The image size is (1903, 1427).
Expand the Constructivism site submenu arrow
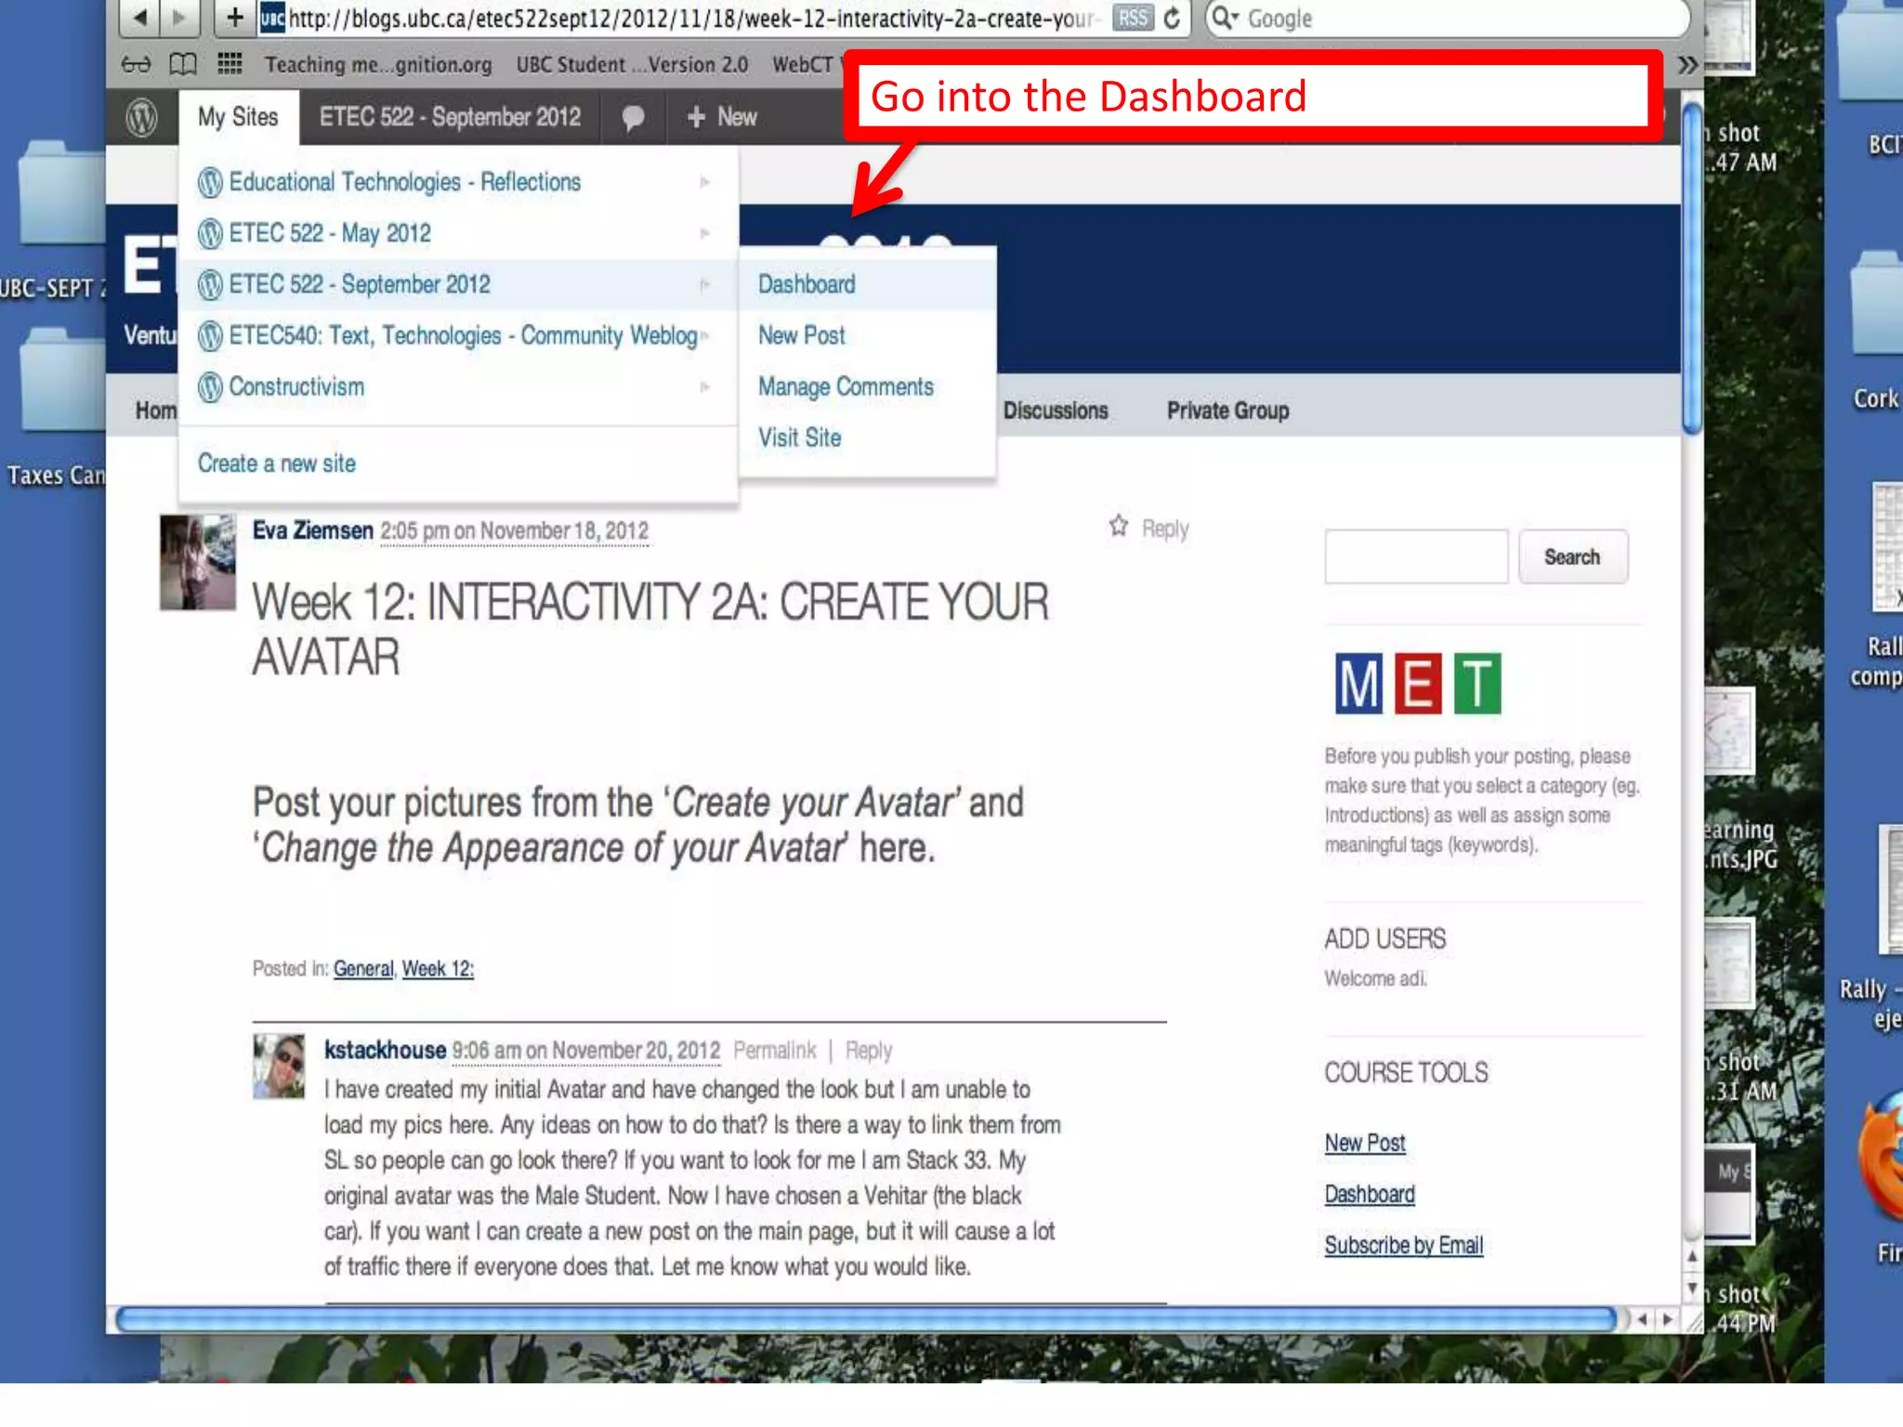tap(705, 386)
